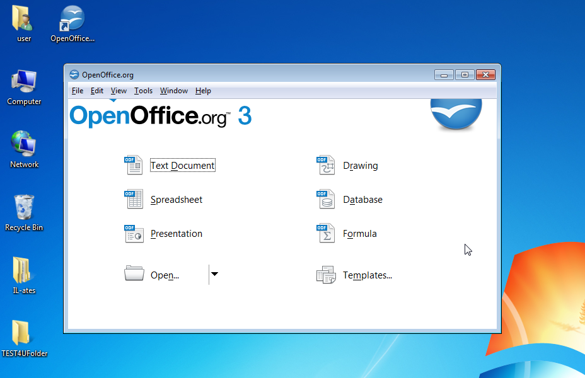
Task: Open the Help menu
Action: tap(203, 91)
